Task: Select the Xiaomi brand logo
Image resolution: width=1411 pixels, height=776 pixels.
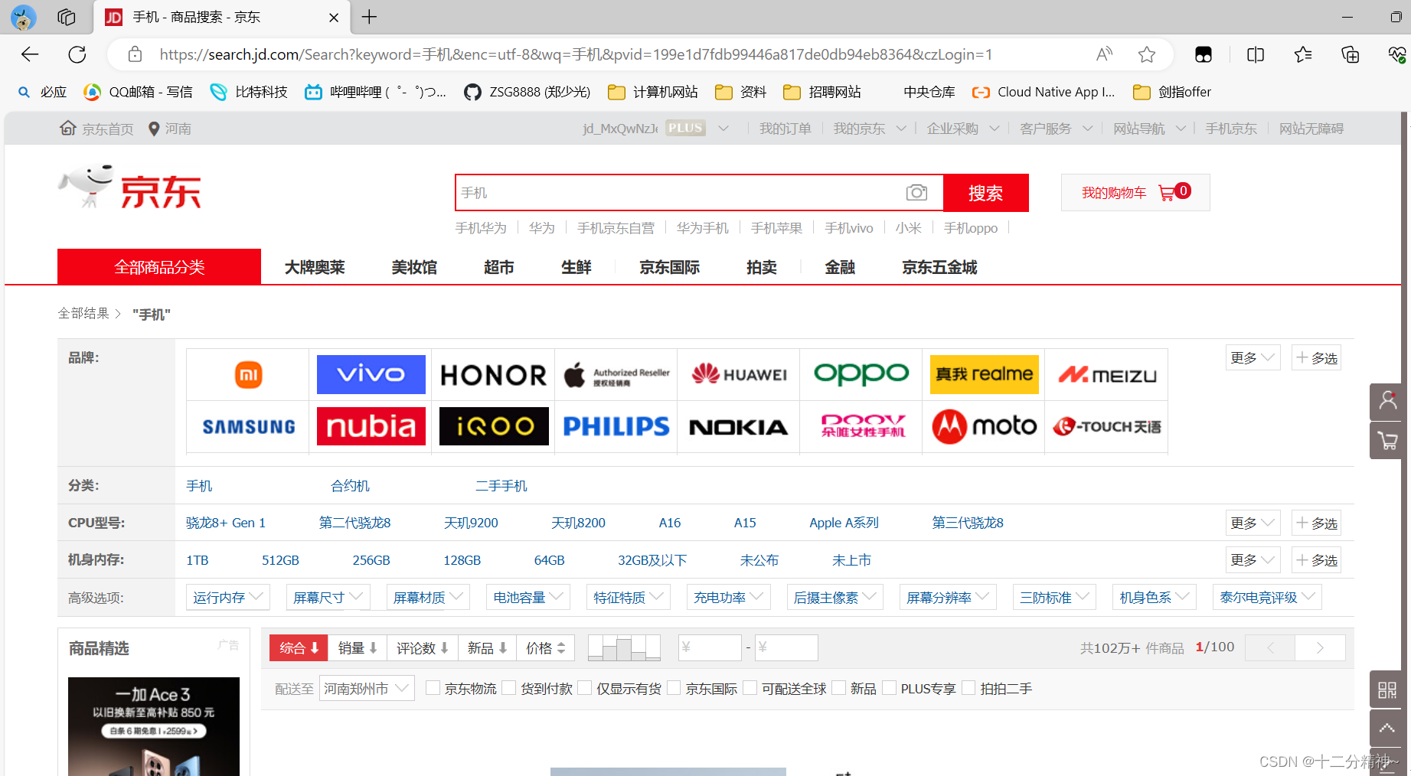Action: [248, 374]
